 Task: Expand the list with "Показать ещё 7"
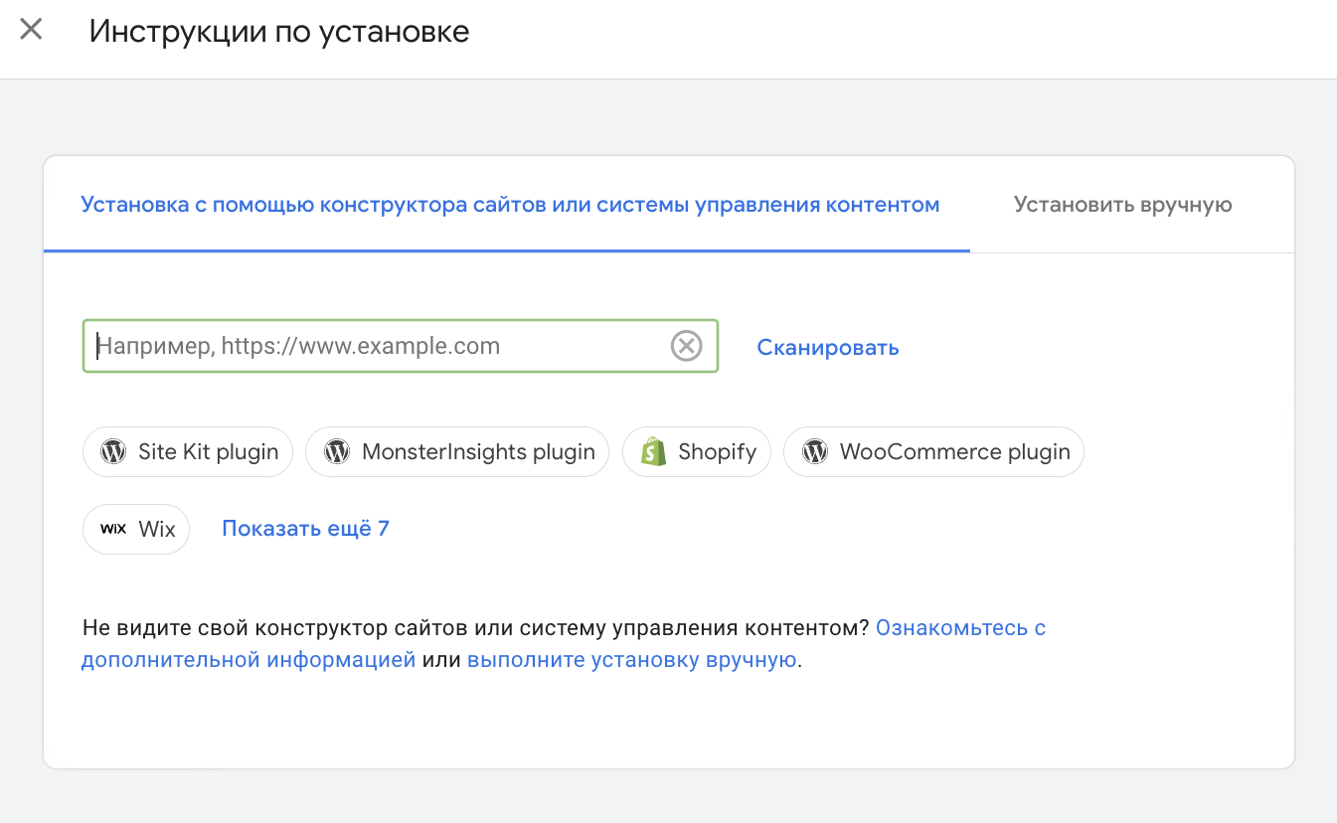click(x=305, y=529)
